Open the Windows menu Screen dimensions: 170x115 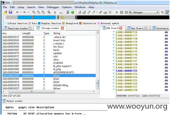(x=80, y=7)
